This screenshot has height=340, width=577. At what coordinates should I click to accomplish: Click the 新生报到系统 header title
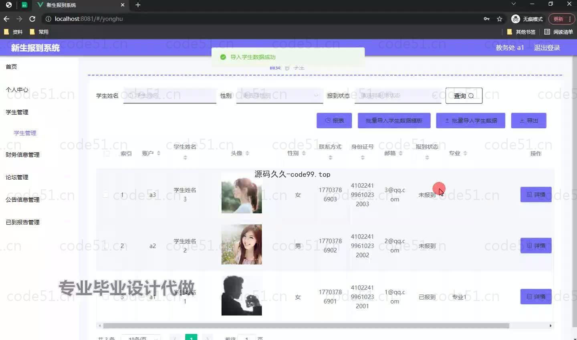[x=35, y=48]
